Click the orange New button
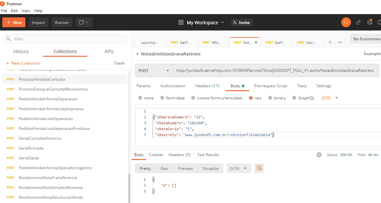The image size is (381, 203). [x=14, y=22]
